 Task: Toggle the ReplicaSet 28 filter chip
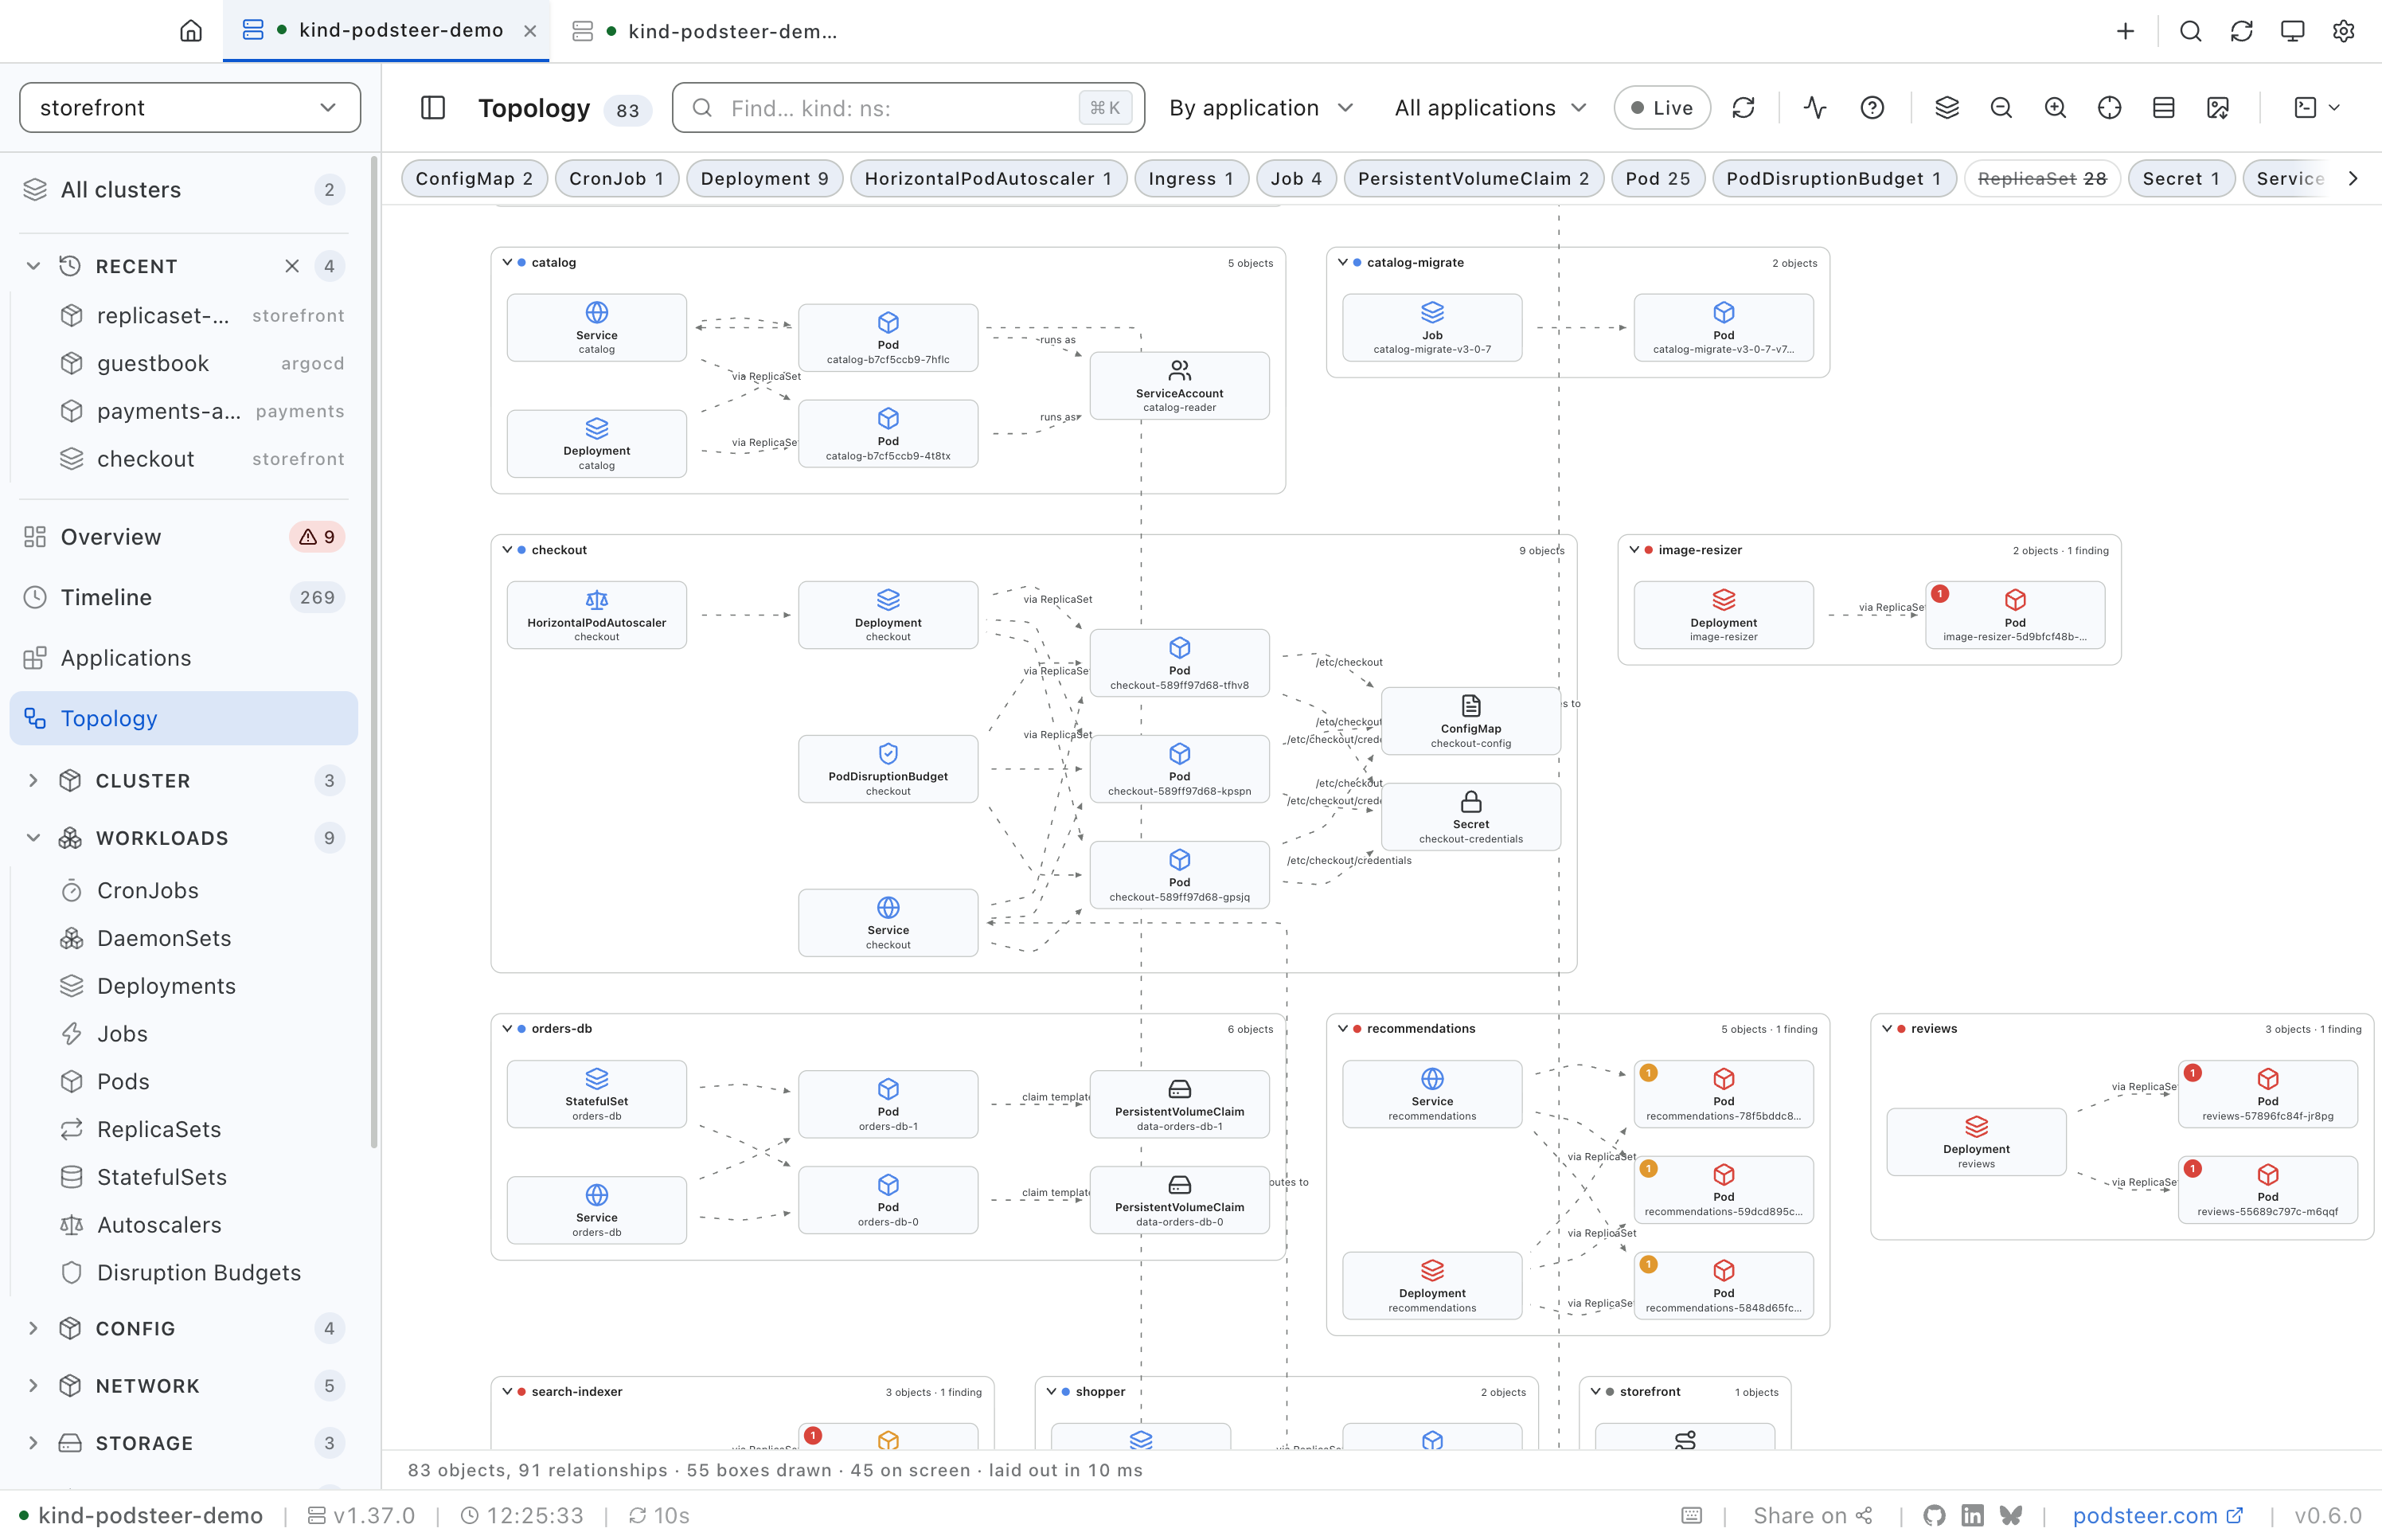(2041, 179)
